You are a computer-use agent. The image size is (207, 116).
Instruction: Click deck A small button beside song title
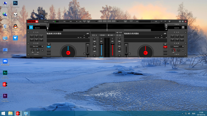[x=87, y=34]
